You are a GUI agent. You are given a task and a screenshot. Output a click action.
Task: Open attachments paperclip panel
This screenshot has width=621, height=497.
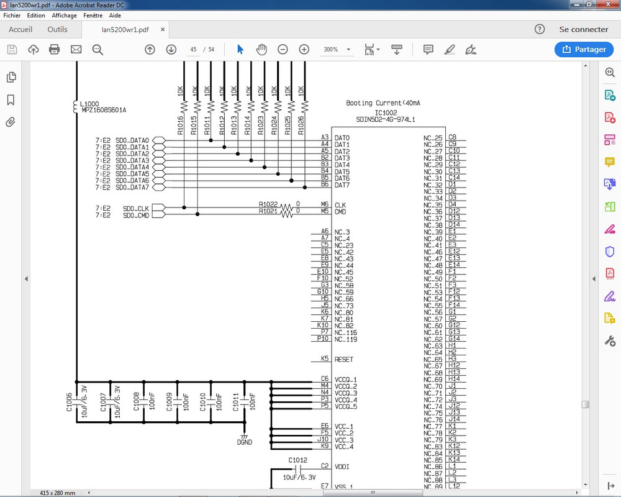click(x=11, y=122)
